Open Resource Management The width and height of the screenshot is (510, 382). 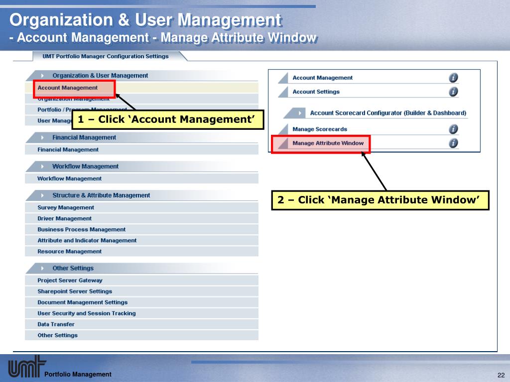(141, 252)
